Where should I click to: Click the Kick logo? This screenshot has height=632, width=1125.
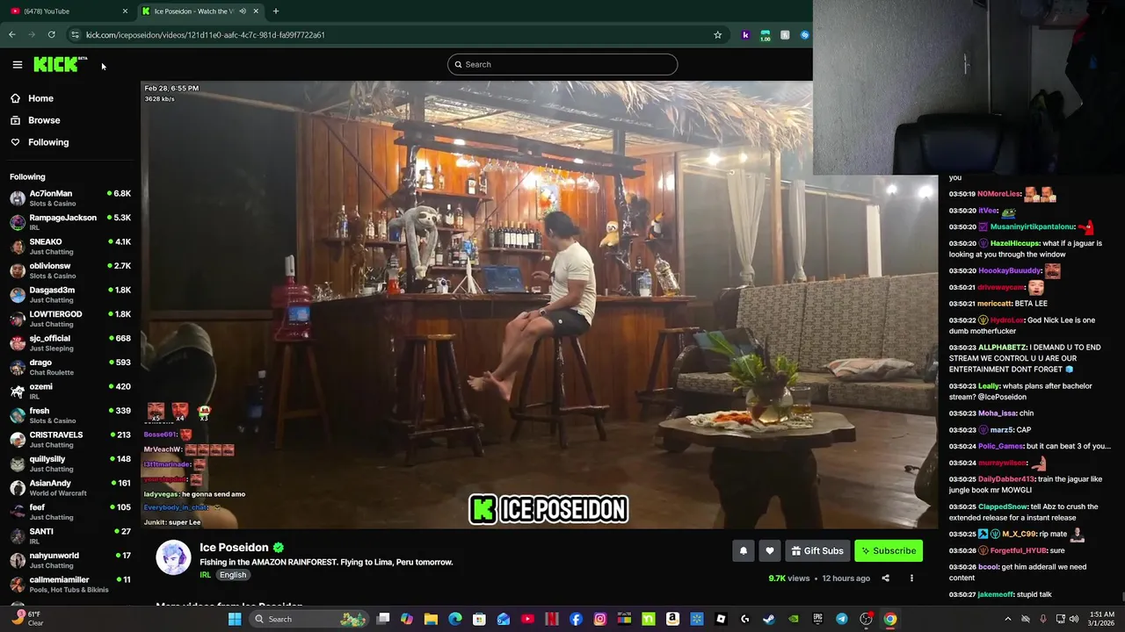point(59,64)
